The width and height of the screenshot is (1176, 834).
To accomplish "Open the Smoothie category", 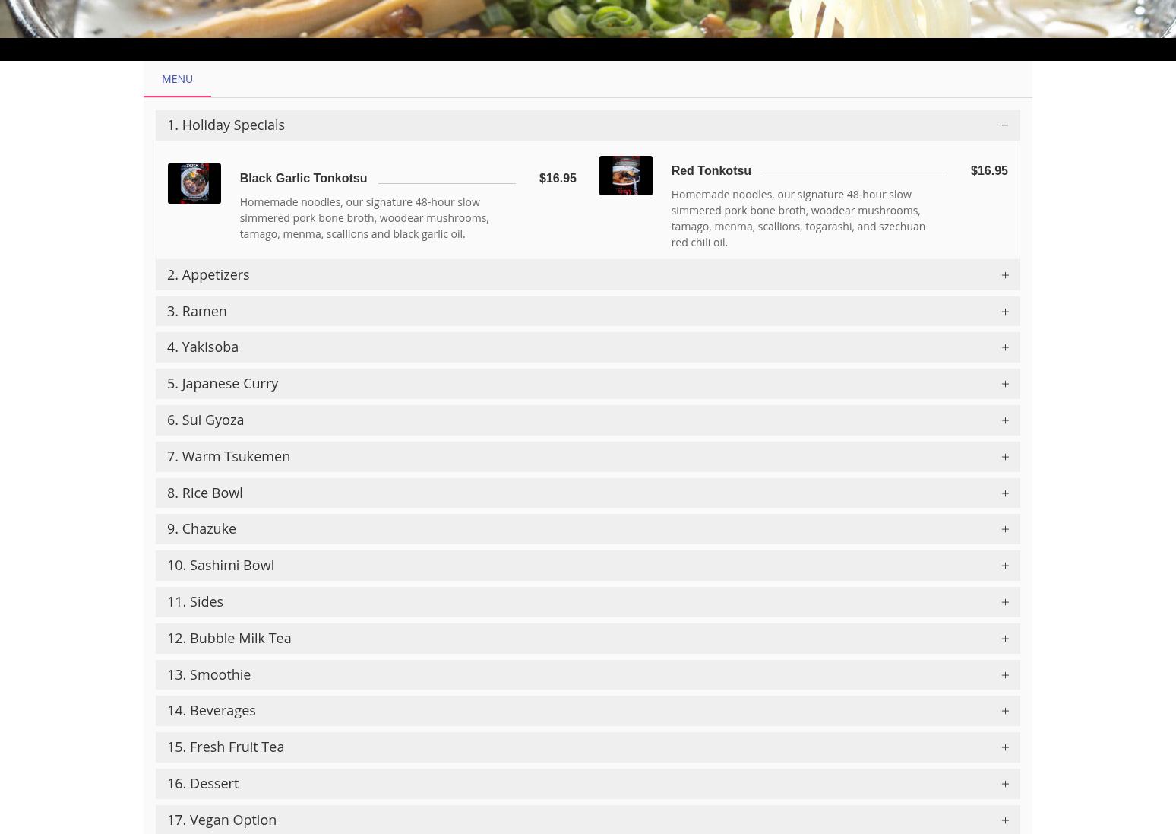I will (x=587, y=675).
